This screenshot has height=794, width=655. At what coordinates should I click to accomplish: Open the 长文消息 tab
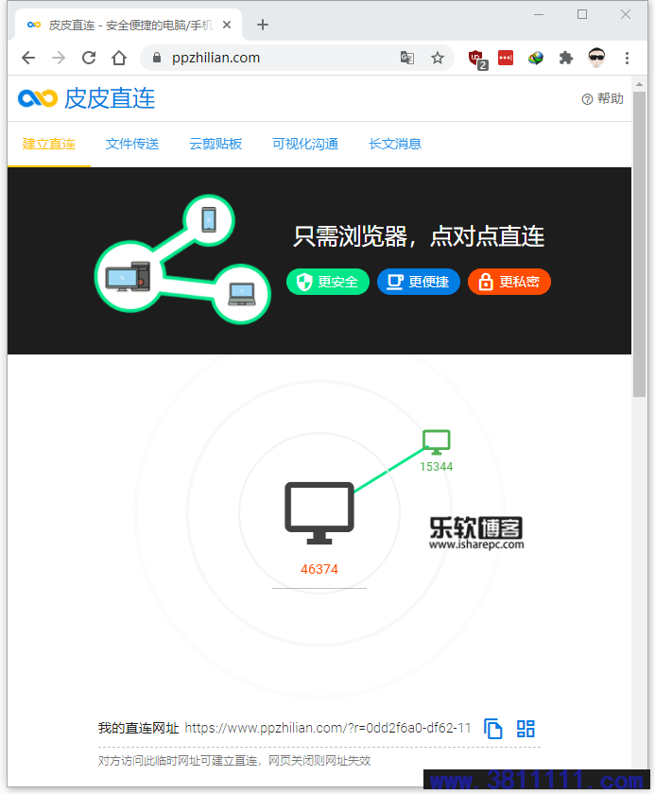(395, 144)
